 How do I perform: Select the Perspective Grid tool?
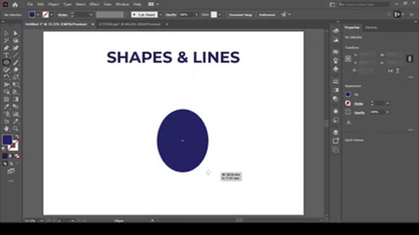pyautogui.click(x=16, y=92)
